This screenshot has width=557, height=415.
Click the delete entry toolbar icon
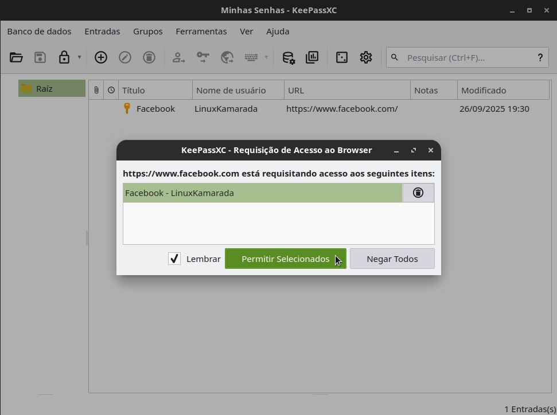(149, 57)
